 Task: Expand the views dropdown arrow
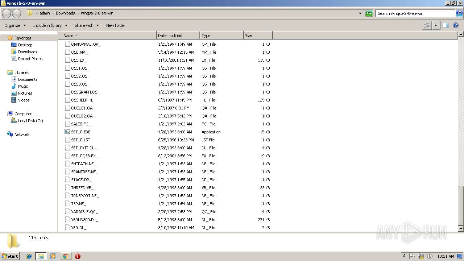(x=436, y=25)
